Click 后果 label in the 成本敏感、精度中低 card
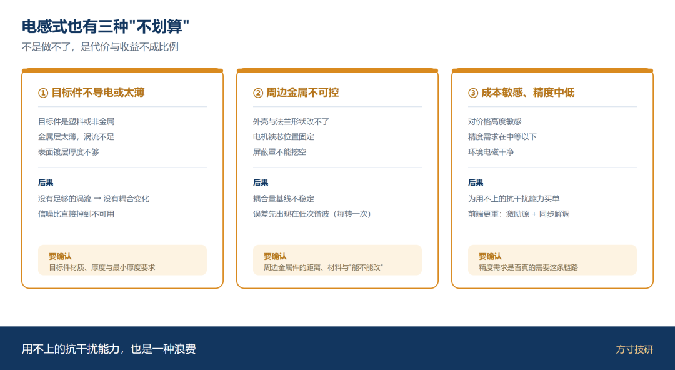 click(x=475, y=182)
